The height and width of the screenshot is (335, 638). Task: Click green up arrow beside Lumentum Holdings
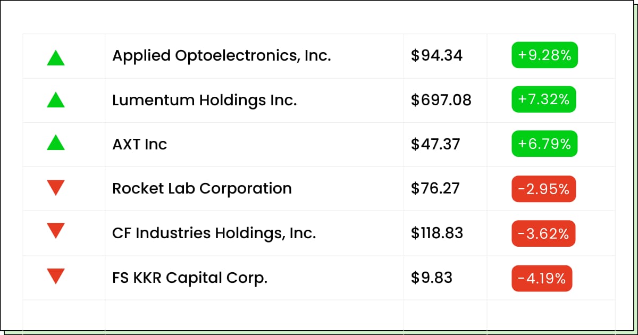tap(56, 99)
